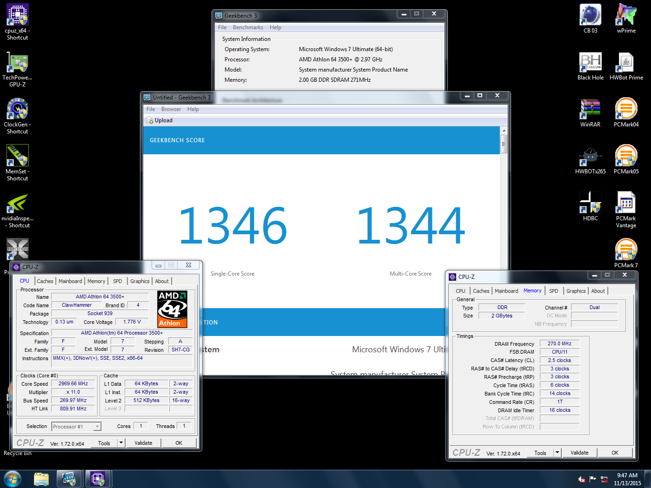Select the DRAM Frequency 270.0 MHz value
The width and height of the screenshot is (651, 488).
point(559,344)
